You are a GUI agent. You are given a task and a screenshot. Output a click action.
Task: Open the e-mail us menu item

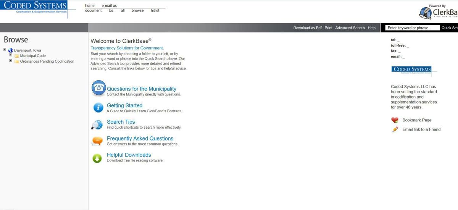109,6
